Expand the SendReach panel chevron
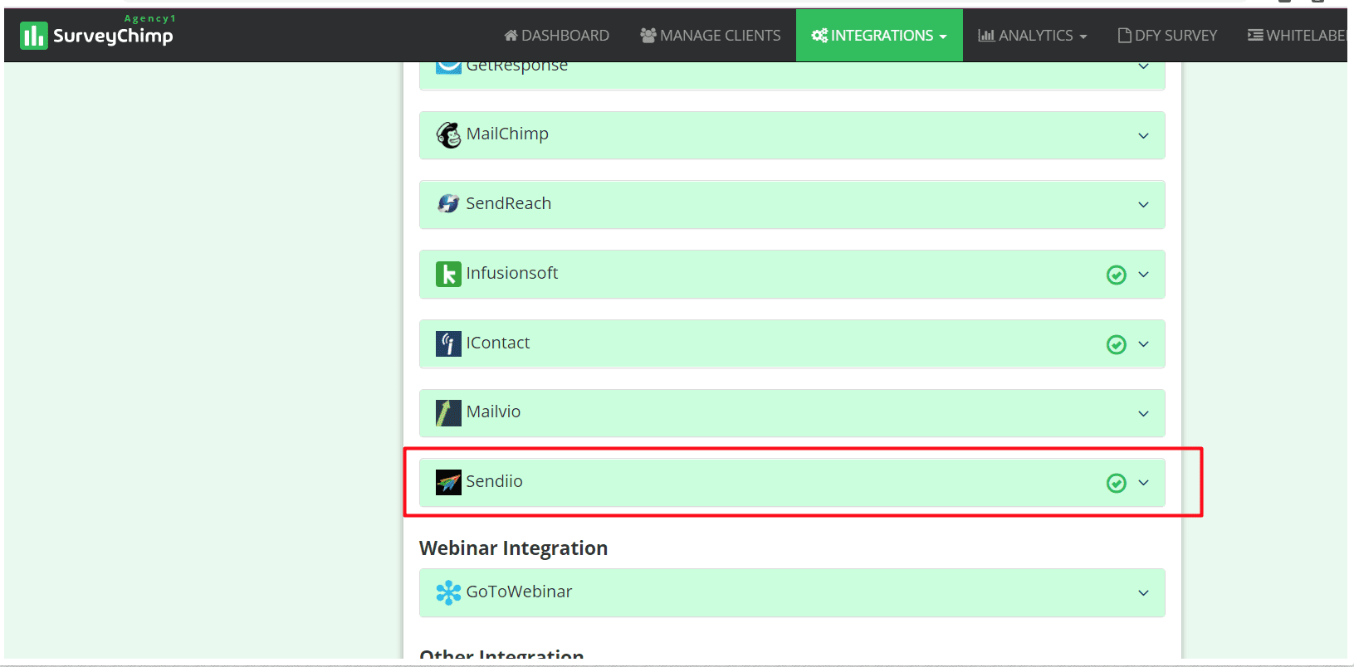1354x667 pixels. click(1143, 205)
